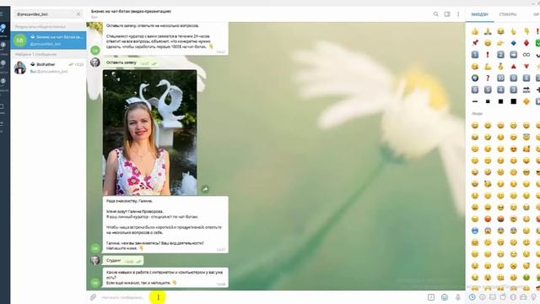Insert the medium black square emoji

(500, 101)
